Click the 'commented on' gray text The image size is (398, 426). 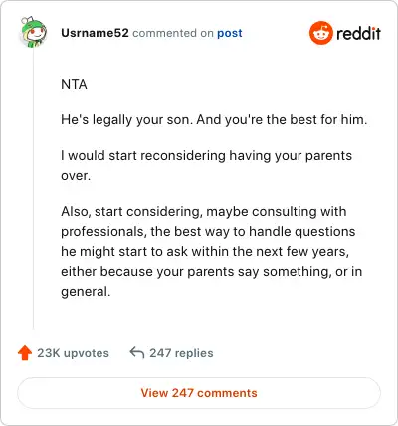tap(173, 33)
